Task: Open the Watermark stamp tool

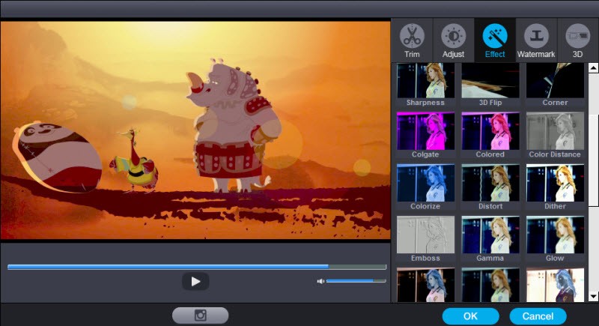Action: 536,40
